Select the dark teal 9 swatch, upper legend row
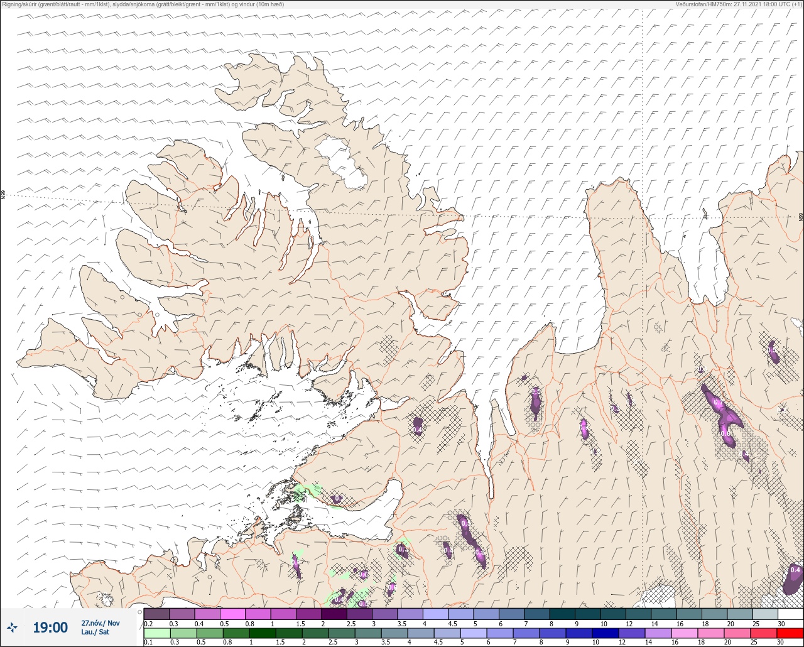The height and width of the screenshot is (647, 804). click(x=587, y=614)
